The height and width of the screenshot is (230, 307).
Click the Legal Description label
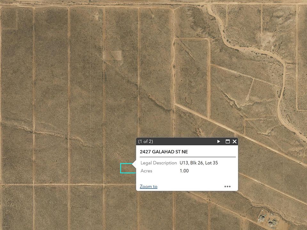point(159,163)
